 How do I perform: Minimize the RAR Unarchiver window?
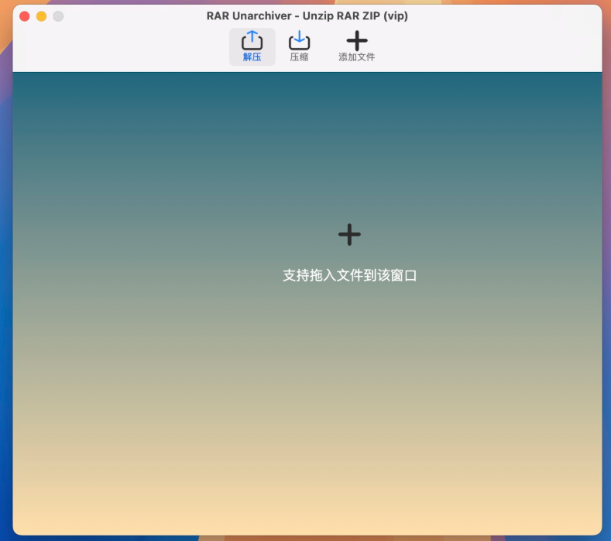pos(41,16)
